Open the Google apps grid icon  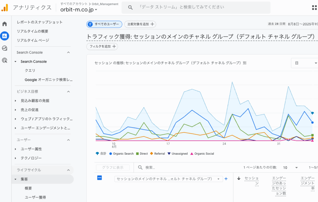[314, 7]
